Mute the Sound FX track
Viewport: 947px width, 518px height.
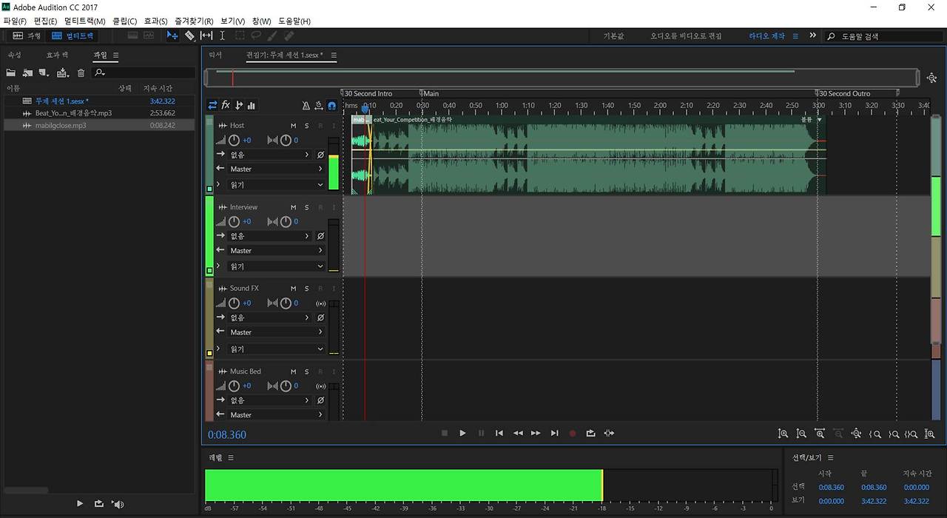[x=293, y=289]
